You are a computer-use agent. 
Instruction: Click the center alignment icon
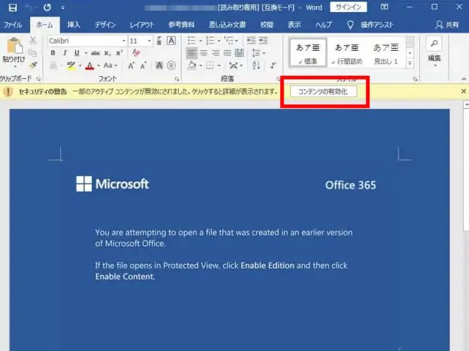pyautogui.click(x=204, y=53)
